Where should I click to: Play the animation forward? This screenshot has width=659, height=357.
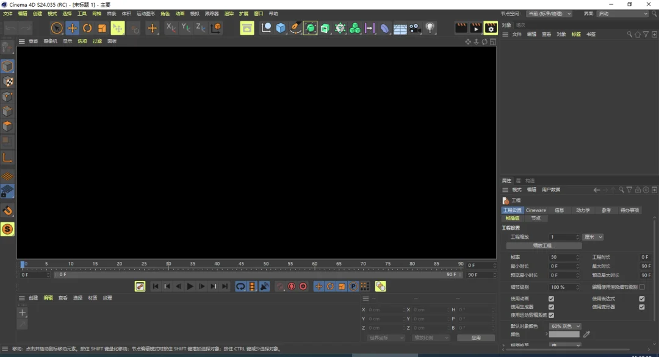pyautogui.click(x=190, y=286)
